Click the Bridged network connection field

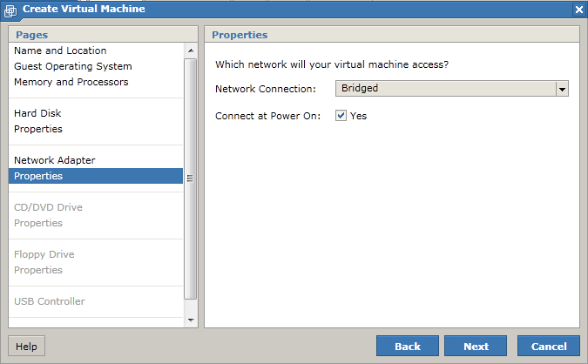pyautogui.click(x=445, y=89)
